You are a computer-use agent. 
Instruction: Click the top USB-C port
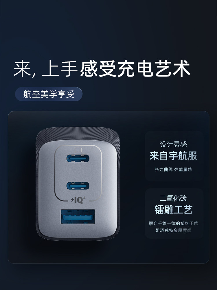click(x=78, y=159)
